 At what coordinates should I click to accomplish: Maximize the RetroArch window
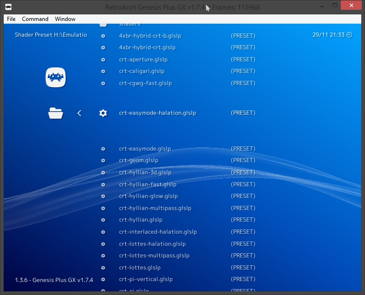coord(335,6)
